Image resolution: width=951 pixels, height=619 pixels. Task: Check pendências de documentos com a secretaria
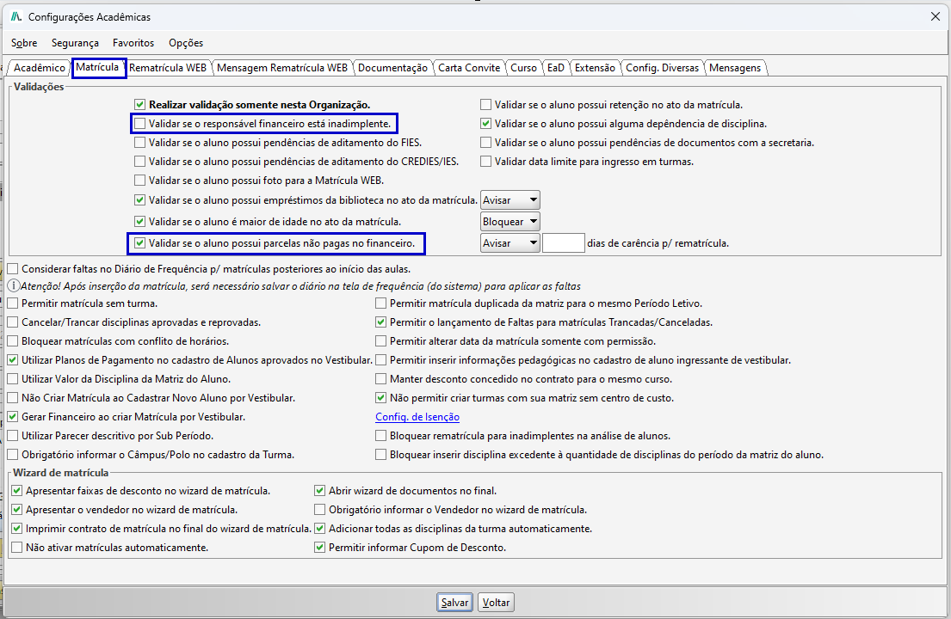485,143
